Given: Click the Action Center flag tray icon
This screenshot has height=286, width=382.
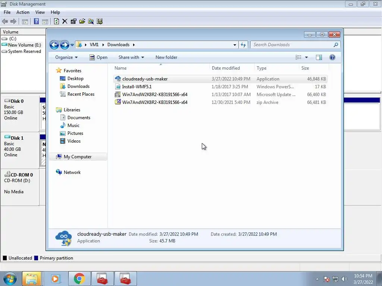Looking at the screenshot, I should point(326,279).
